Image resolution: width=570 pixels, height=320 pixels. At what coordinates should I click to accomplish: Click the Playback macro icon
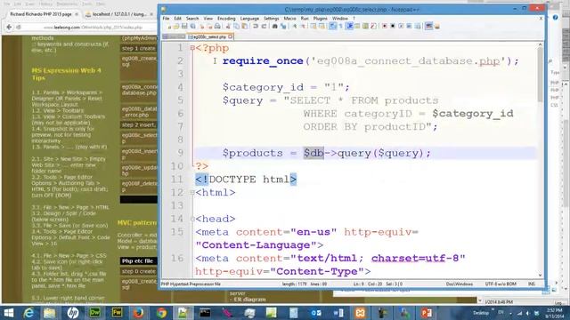401,26
